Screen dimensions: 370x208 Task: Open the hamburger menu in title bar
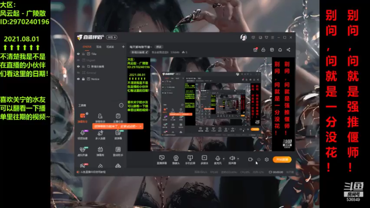click(x=272, y=37)
